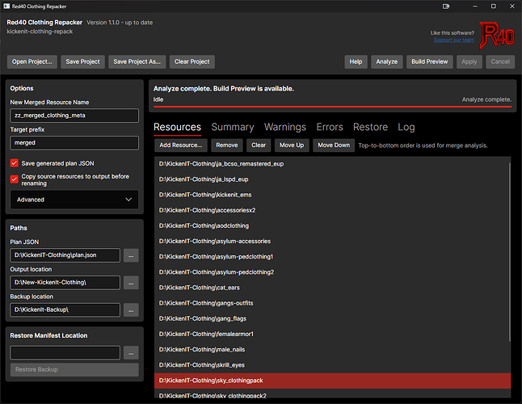
Task: Focus the Output location field
Action: tap(65, 283)
